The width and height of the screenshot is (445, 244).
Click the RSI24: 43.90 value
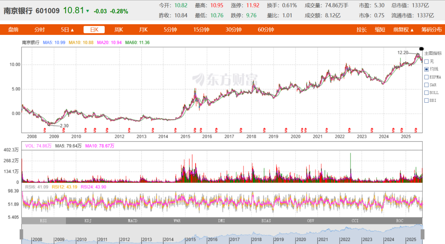(x=94, y=187)
